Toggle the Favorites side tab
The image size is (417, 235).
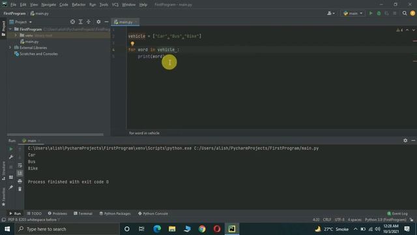pyautogui.click(x=3, y=196)
